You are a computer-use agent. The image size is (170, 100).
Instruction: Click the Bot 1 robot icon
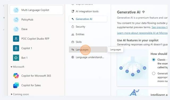click(16, 58)
